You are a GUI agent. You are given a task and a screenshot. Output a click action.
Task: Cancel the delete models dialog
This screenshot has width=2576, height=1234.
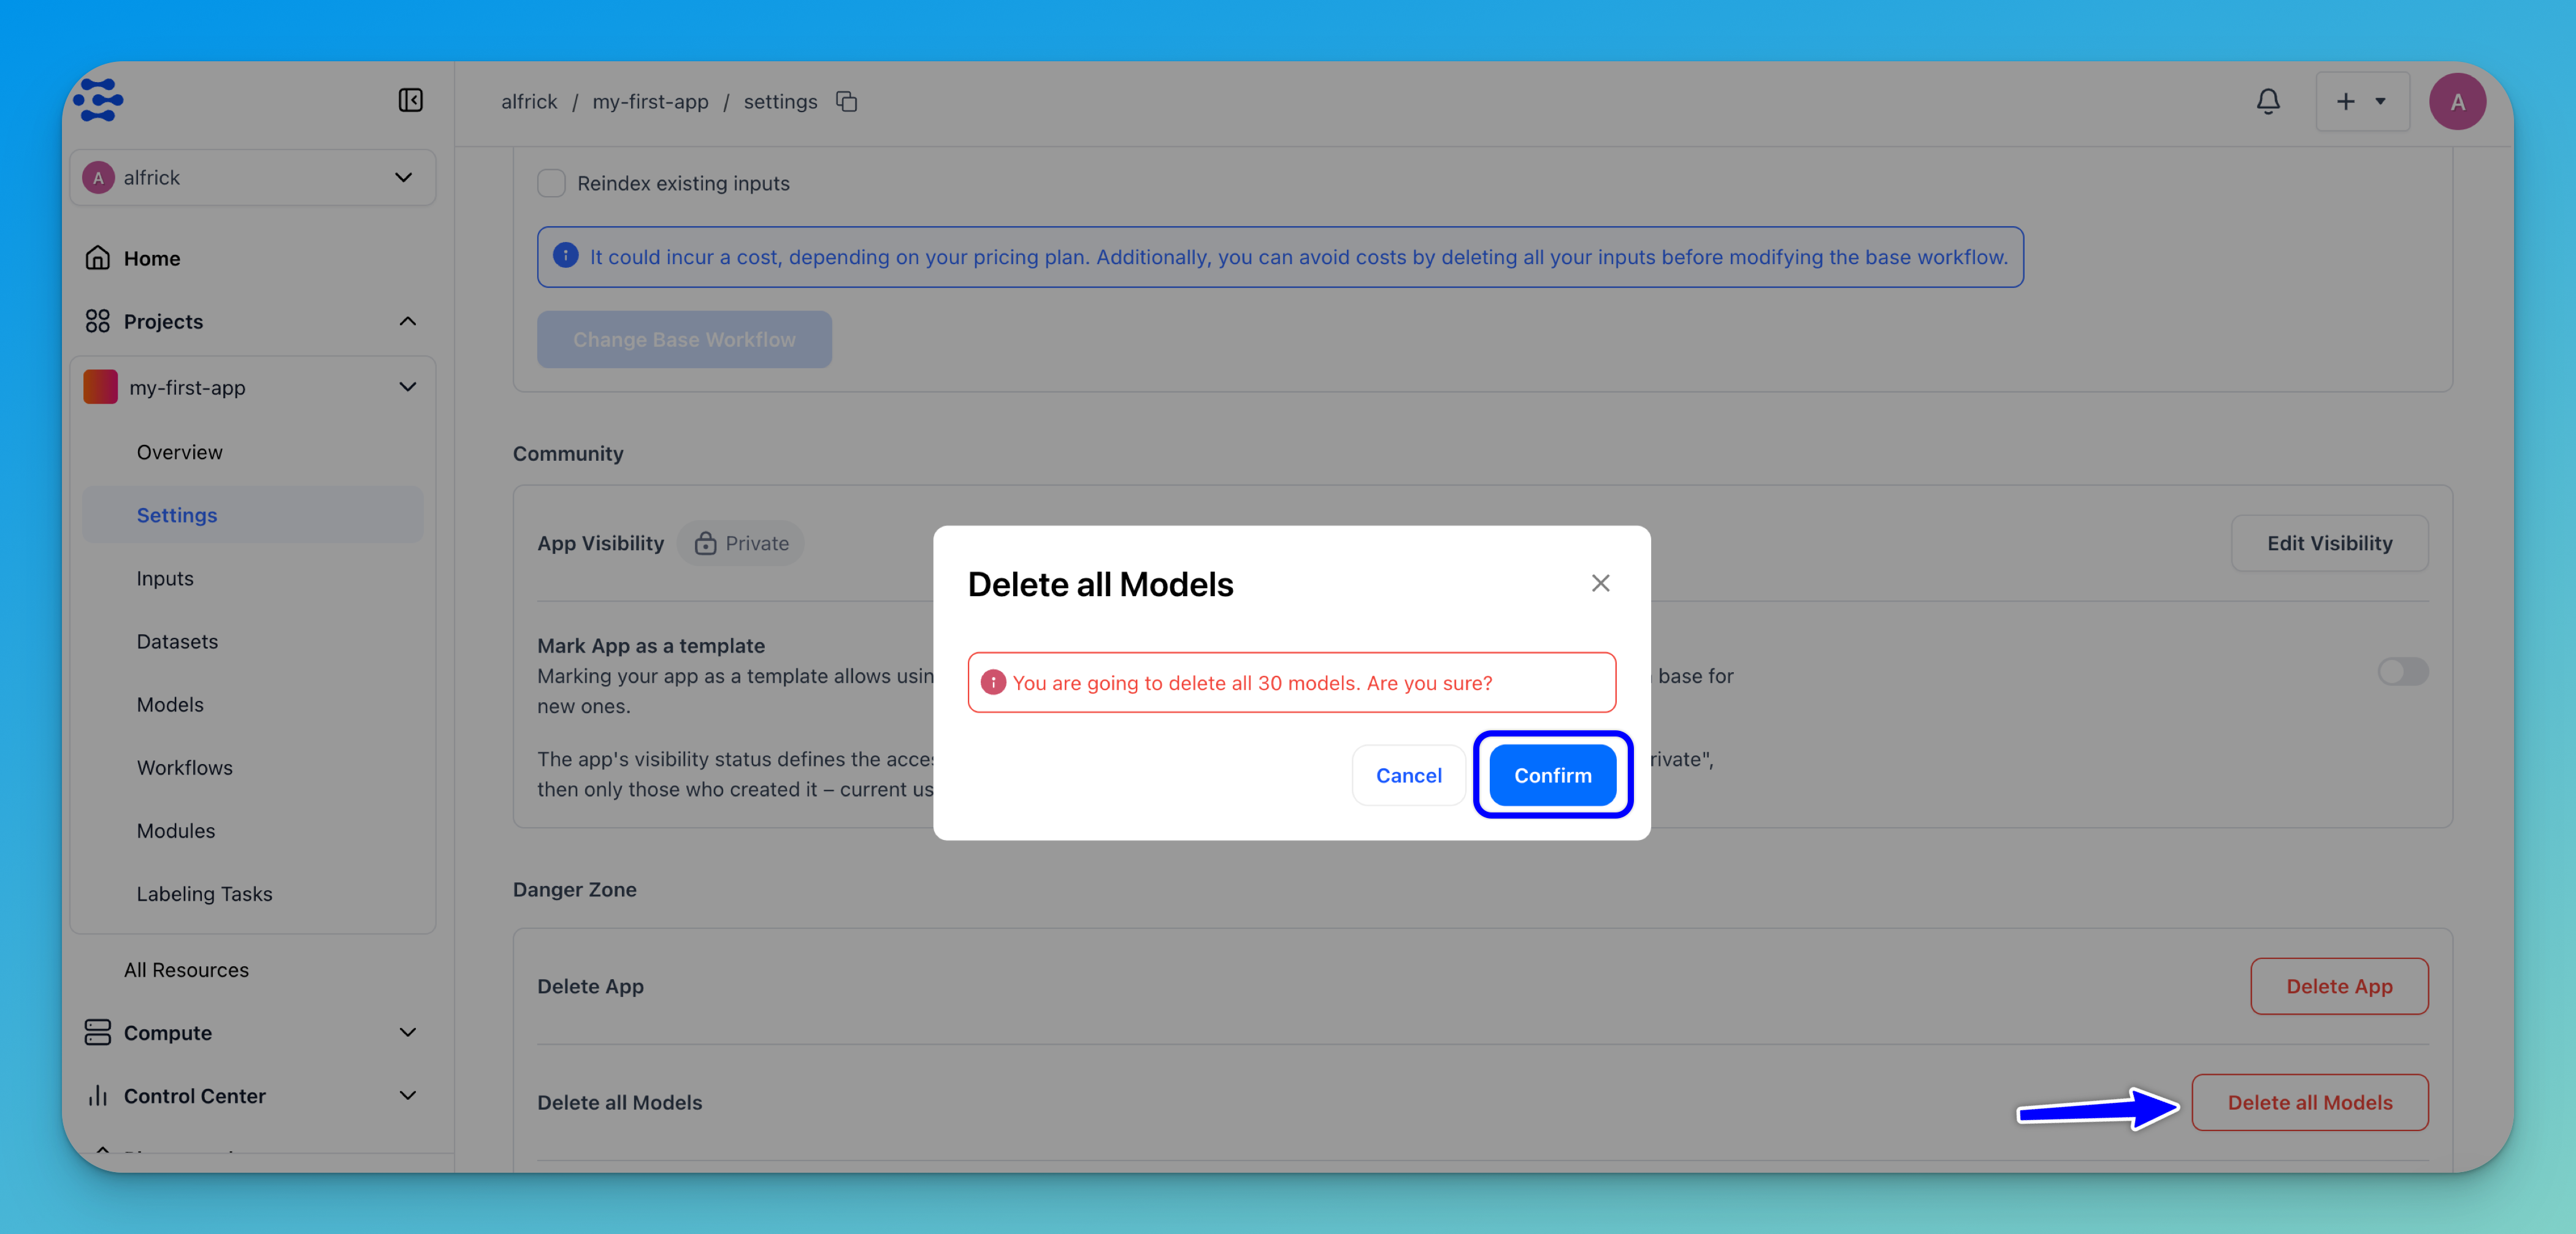1408,775
